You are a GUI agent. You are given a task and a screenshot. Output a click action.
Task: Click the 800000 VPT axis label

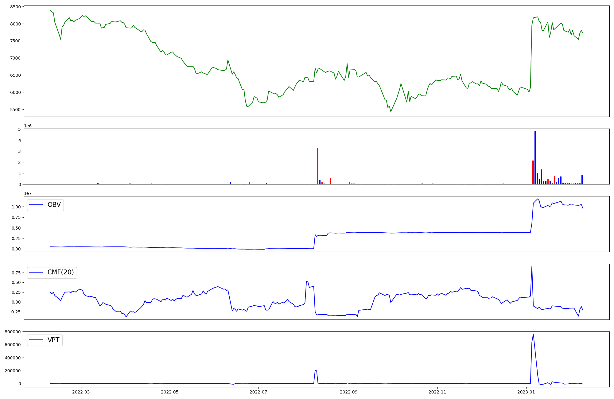point(13,332)
